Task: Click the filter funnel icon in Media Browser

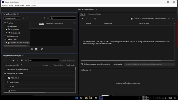Action: (44, 18)
